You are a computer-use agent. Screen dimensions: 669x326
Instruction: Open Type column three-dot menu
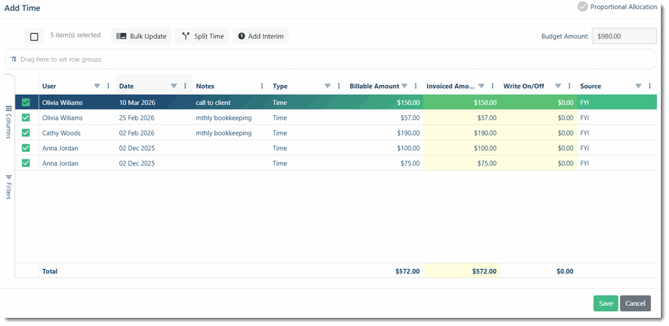339,86
